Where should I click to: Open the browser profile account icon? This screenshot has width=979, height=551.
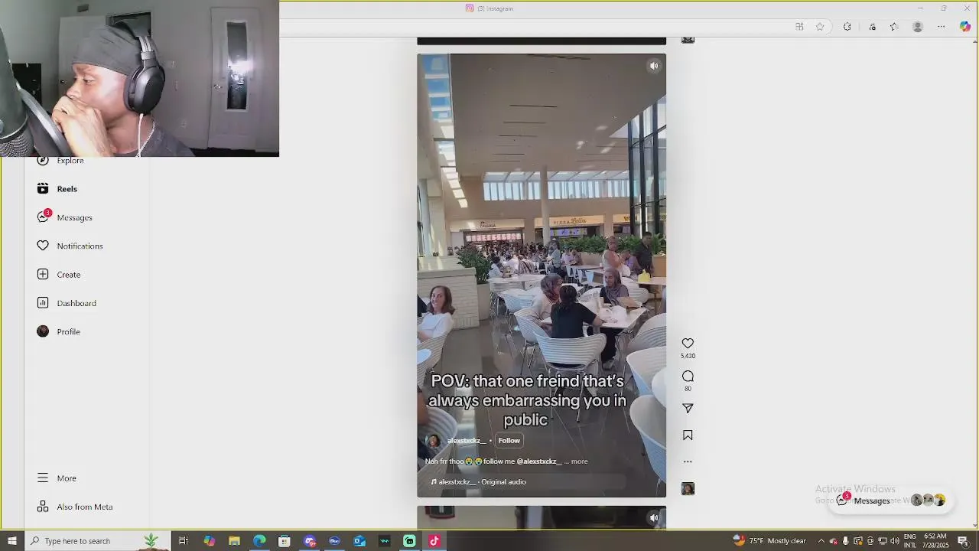(918, 27)
